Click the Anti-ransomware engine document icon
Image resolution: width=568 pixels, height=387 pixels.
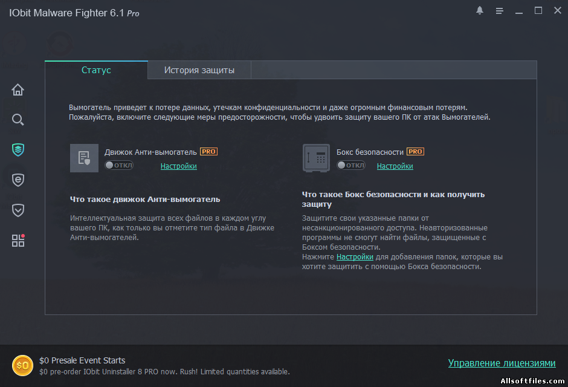[x=84, y=158]
